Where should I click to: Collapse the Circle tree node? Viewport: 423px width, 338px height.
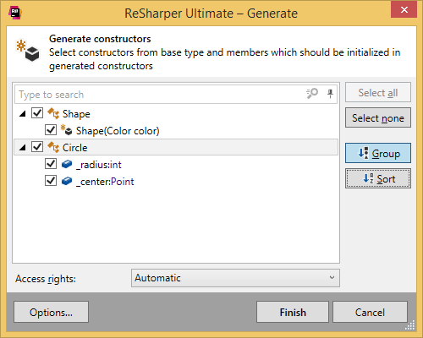(x=23, y=147)
